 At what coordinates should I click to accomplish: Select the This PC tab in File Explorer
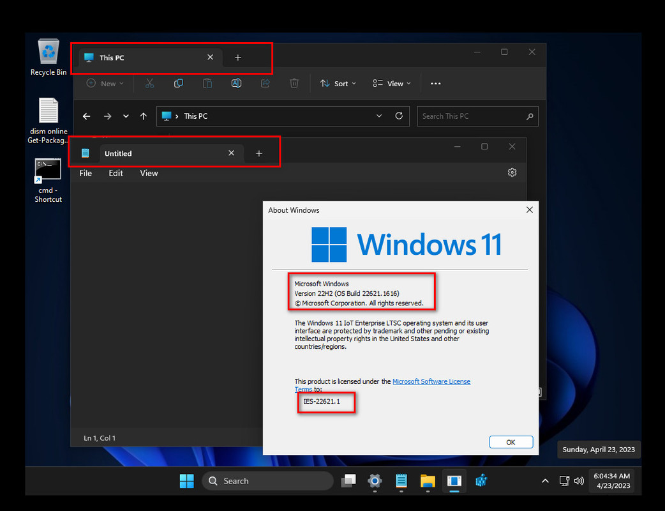(x=149, y=57)
